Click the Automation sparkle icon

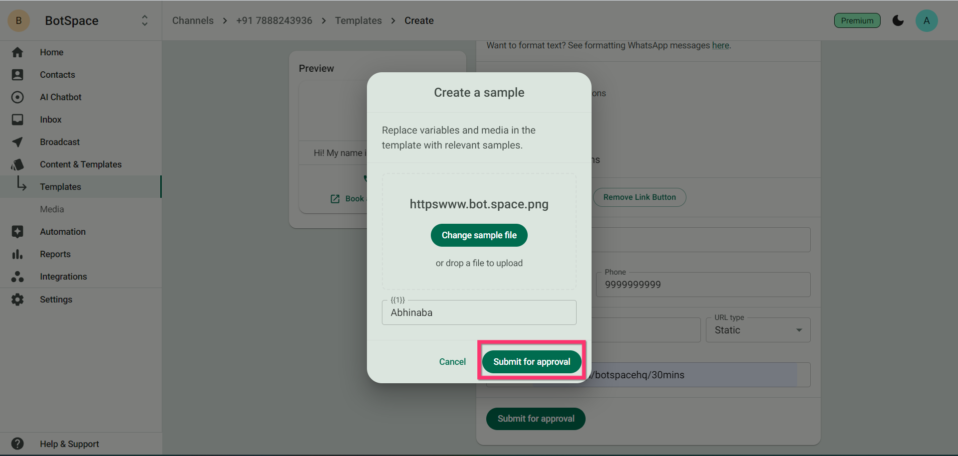[x=17, y=232]
